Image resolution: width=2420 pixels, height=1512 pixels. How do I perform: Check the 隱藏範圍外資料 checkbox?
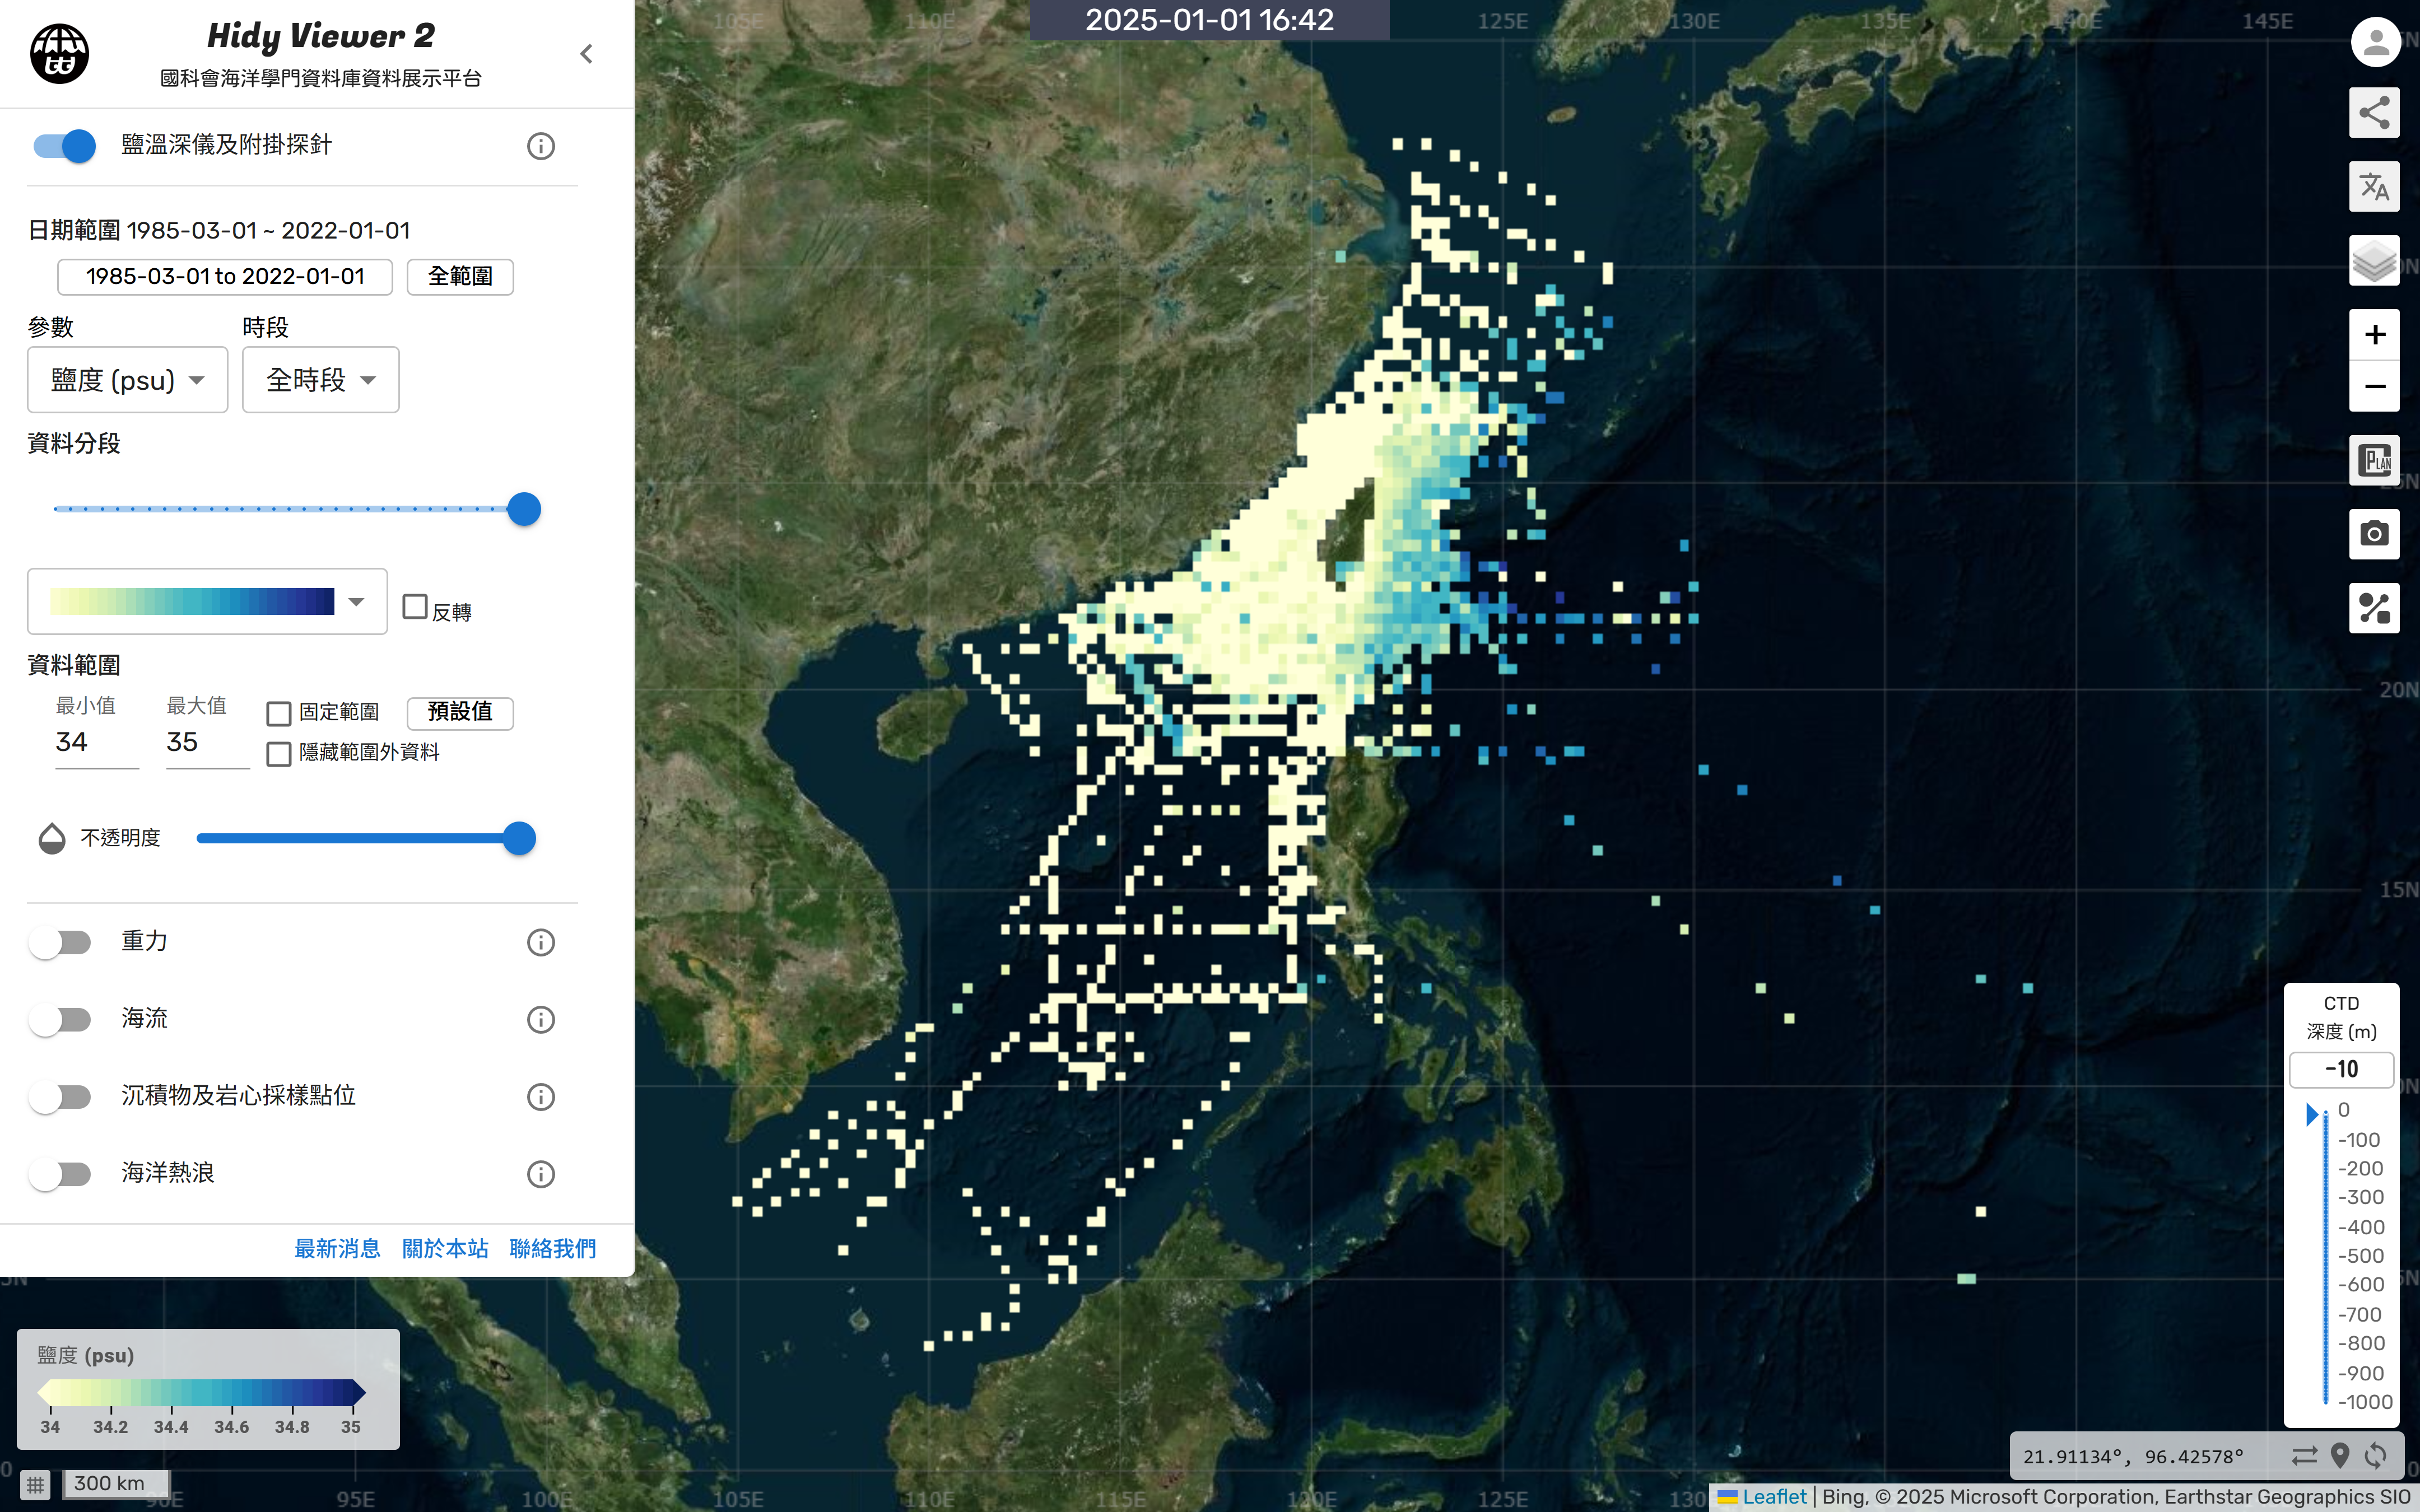[x=279, y=754]
